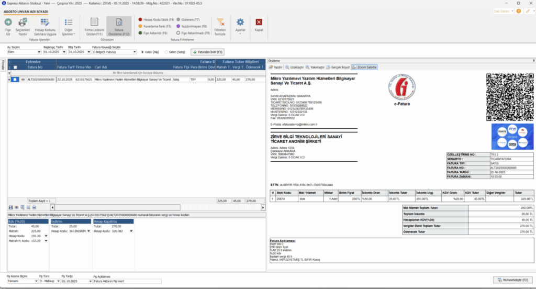Click Seçilenleri Yazdır printer icon
The image size is (536, 289).
coord(23,23)
